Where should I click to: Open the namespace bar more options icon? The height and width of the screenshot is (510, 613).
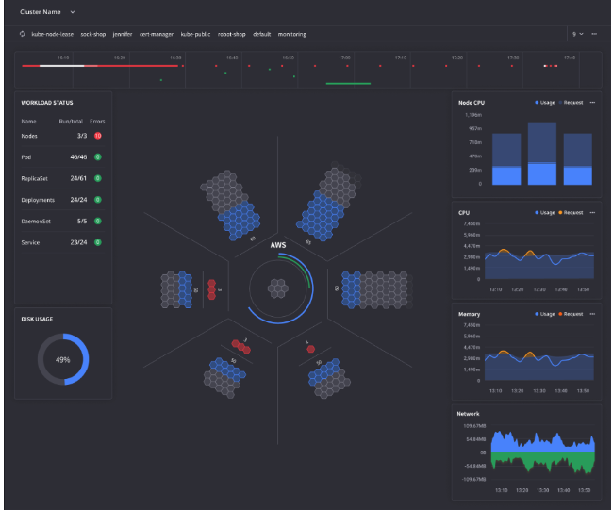tap(594, 34)
